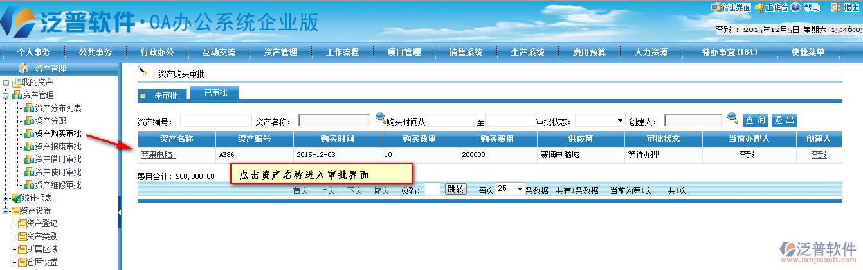863x270 pixels.
Task: Collapse the 资产管理 tree node
Action: coord(6,96)
